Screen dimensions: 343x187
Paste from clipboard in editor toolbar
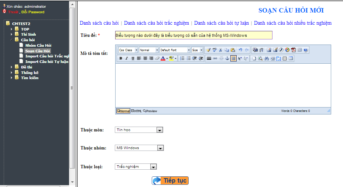[x=233, y=50]
